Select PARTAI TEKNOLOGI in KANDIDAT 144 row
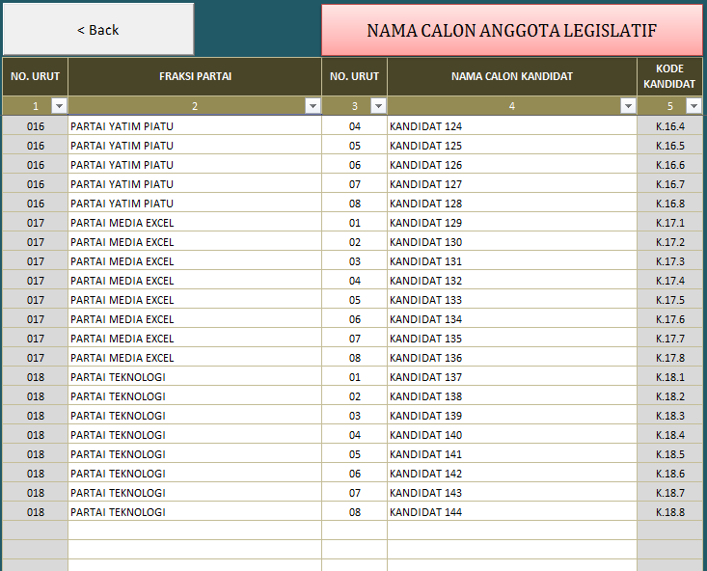The image size is (707, 571). pos(195,512)
